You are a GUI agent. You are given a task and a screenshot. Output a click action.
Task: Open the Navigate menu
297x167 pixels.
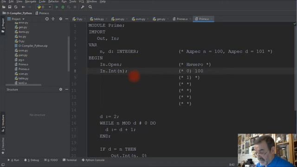pyautogui.click(x=30, y=1)
